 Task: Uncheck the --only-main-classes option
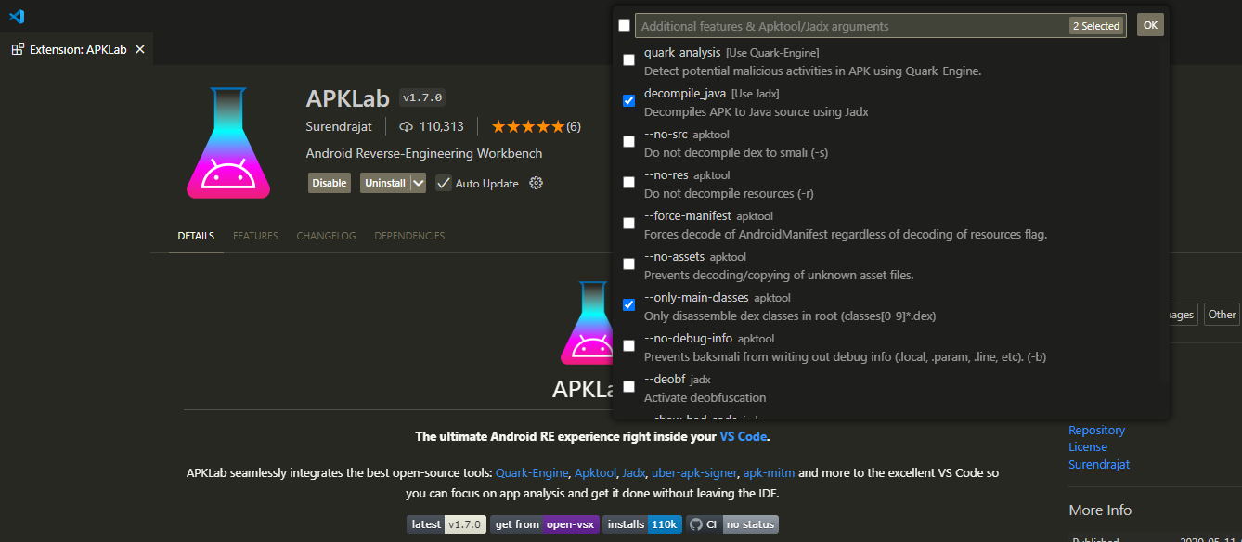pos(629,304)
